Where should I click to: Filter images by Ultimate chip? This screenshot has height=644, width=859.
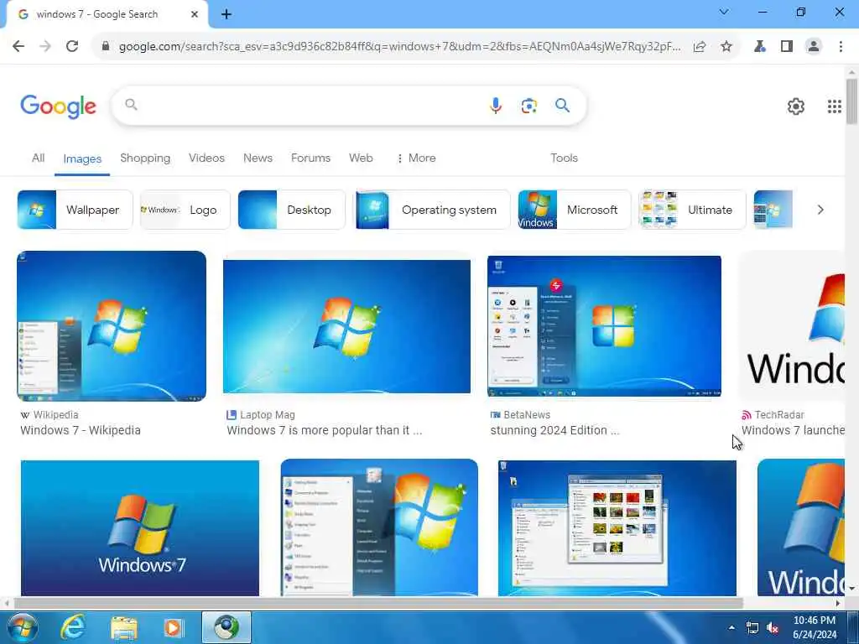692,210
